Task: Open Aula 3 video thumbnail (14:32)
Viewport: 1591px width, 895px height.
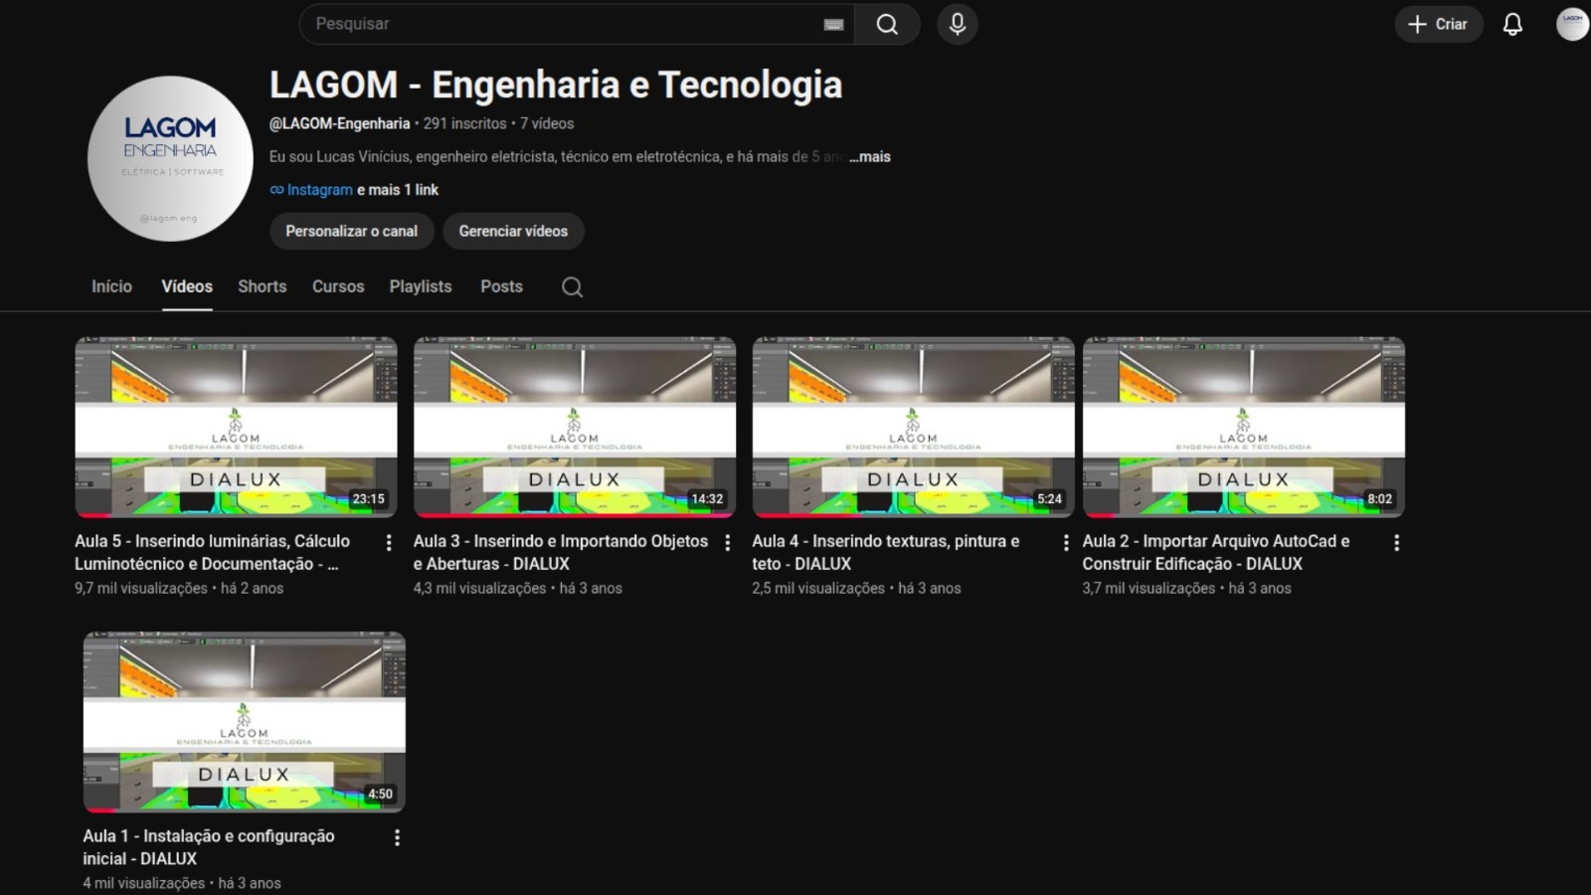Action: 575,428
